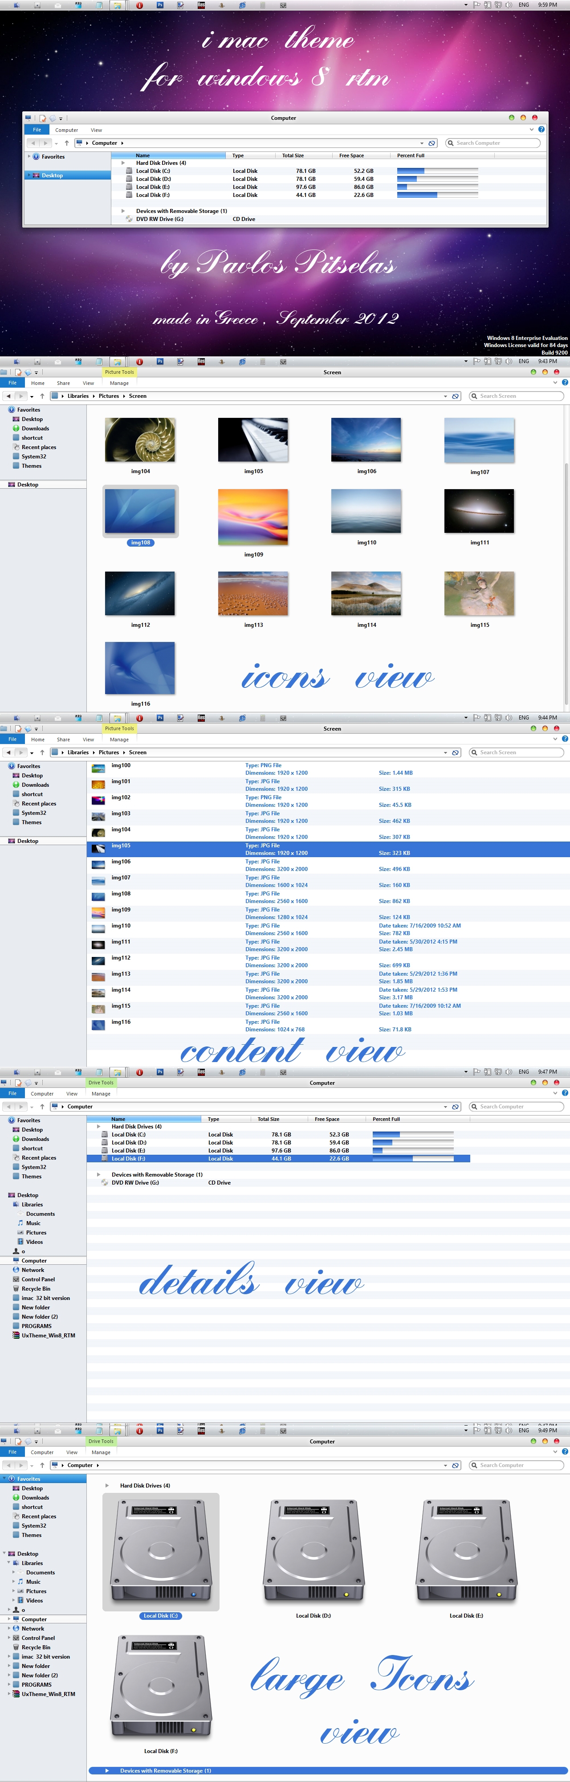Open System32 in content view window sidebar
570x1782 pixels.
(33, 813)
